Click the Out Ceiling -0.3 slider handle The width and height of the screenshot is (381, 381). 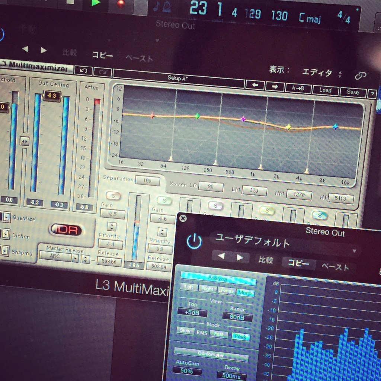51,96
